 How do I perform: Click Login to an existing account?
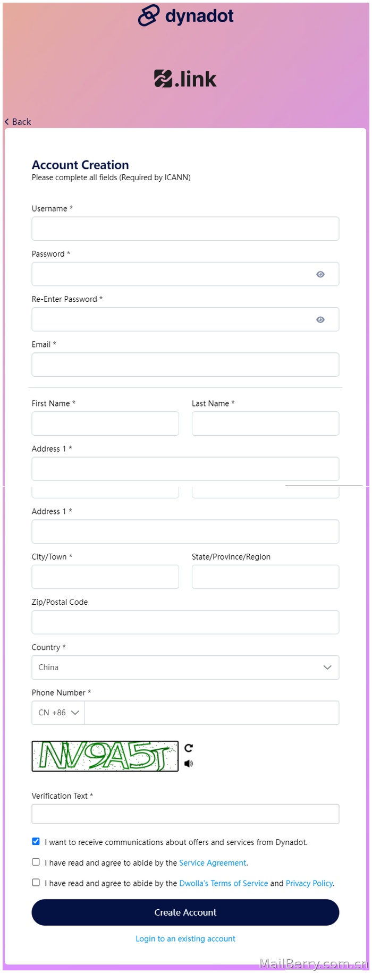tap(185, 938)
